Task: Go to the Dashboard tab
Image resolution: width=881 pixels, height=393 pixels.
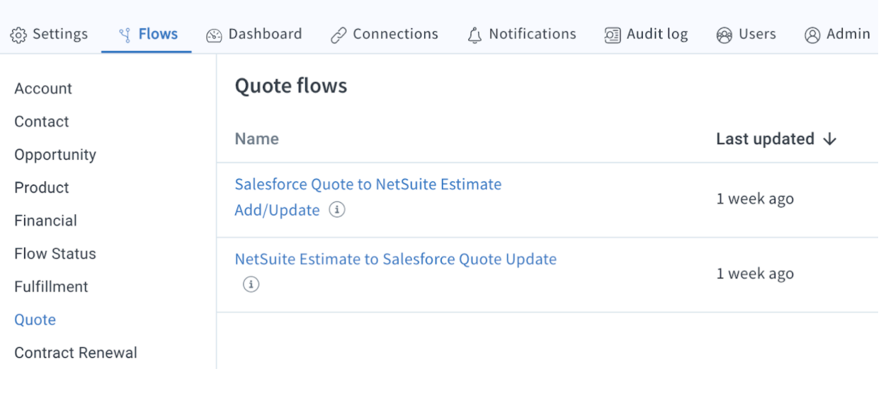Action: 254,34
